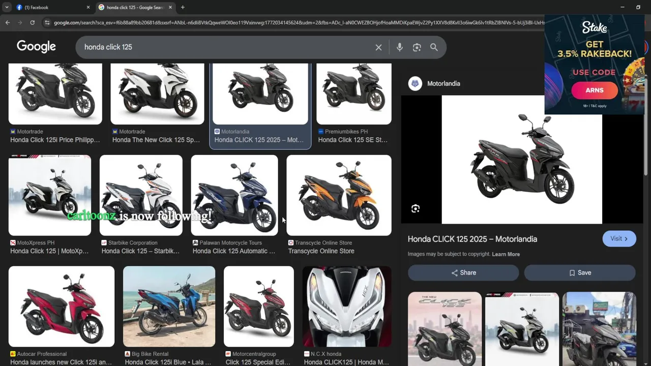This screenshot has height=366, width=651.
Task: Click the Honda Click 125 Automatic caption
Action: pos(234,251)
